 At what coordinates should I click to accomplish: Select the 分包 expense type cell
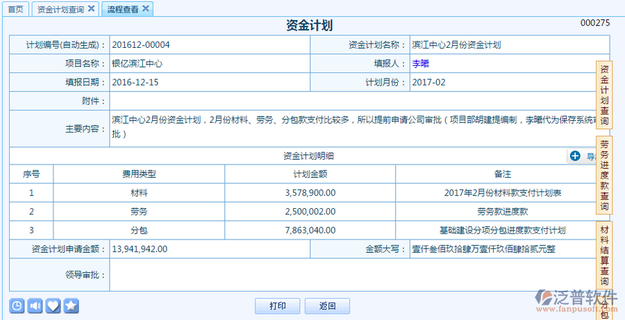(139, 230)
